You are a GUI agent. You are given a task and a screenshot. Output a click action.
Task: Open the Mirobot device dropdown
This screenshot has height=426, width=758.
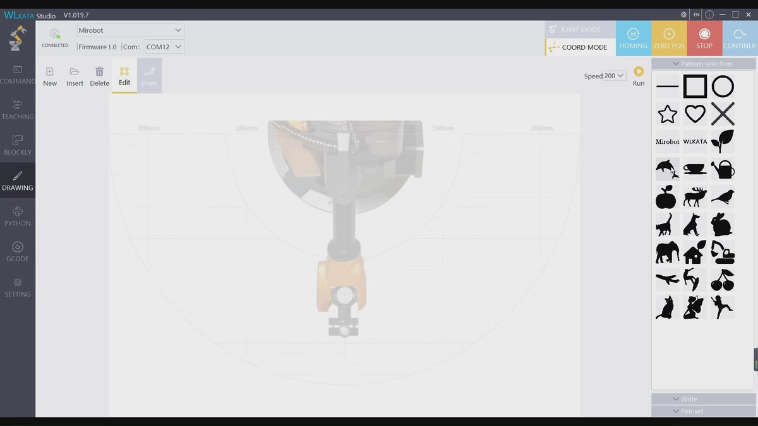130,30
